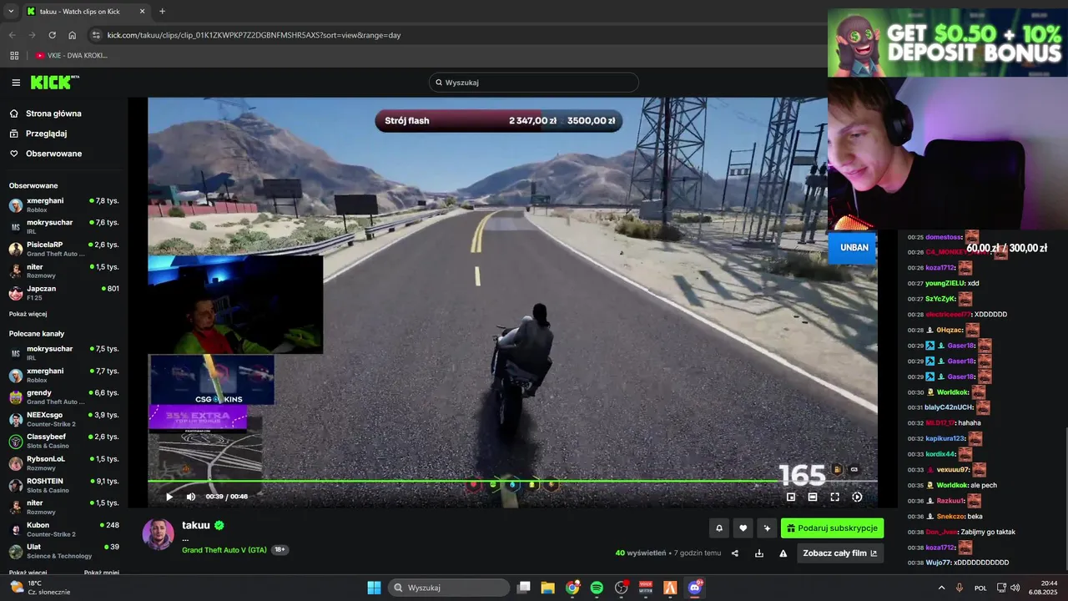Open RybsonLoL recommended channel
1068x601 pixels.
pyautogui.click(x=63, y=463)
